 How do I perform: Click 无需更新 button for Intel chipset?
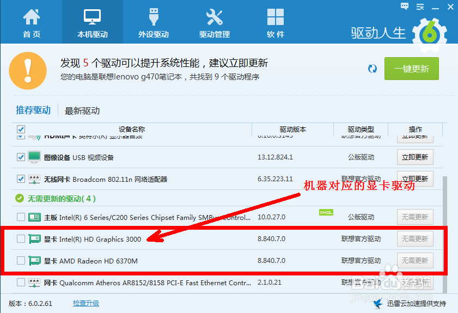point(415,217)
